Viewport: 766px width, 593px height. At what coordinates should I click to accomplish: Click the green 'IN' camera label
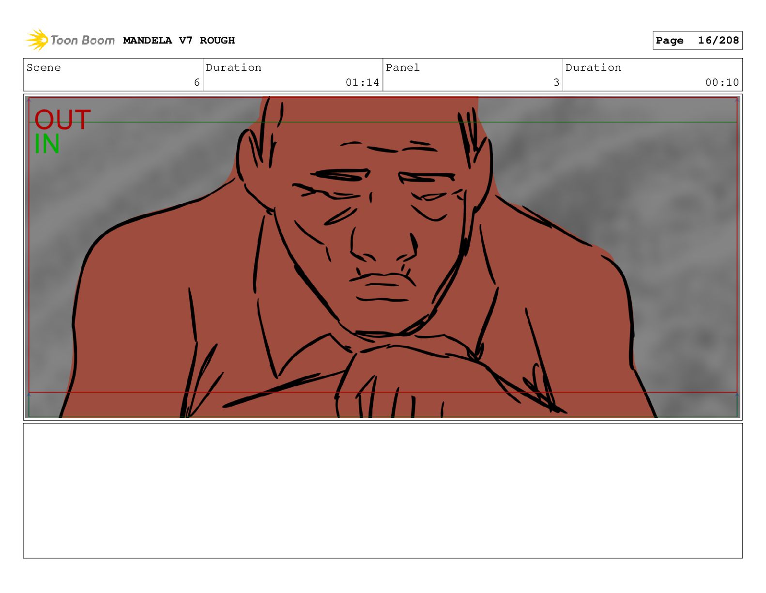point(47,144)
